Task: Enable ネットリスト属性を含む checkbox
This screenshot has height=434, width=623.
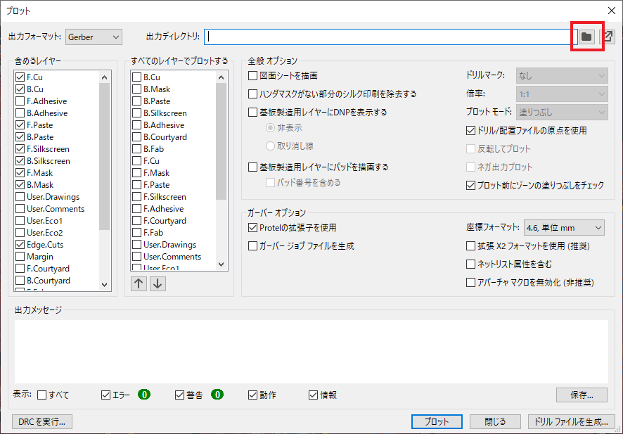Action: tap(471, 264)
